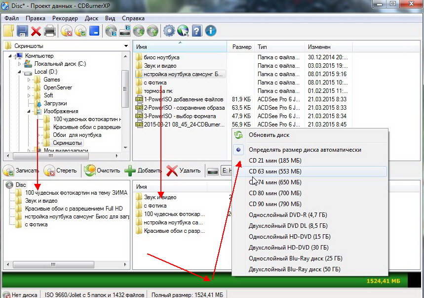Click the Удалить remove button
424x298 pixels.
tap(184, 171)
